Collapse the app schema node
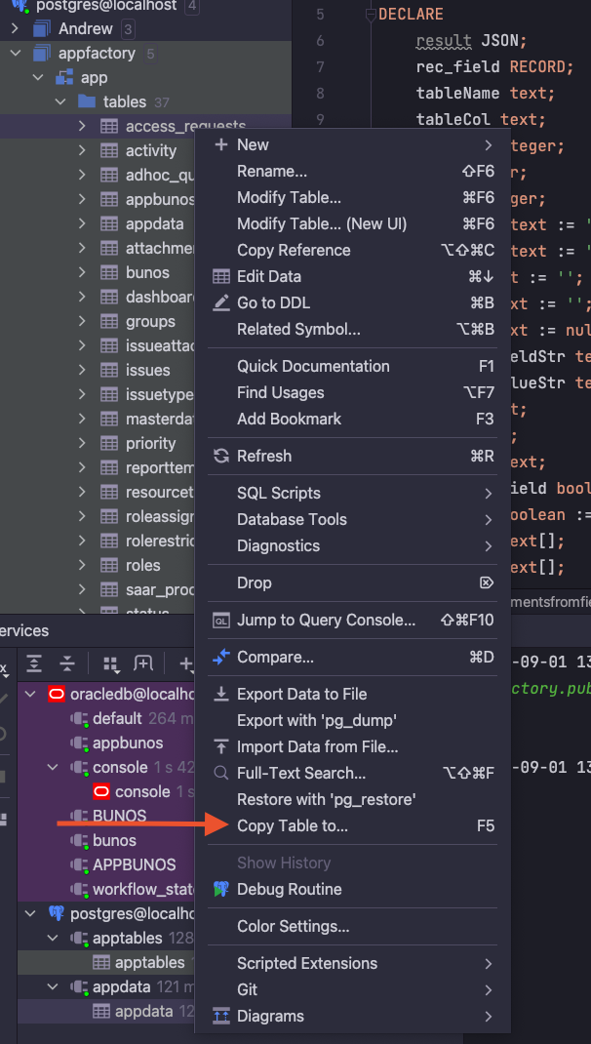The height and width of the screenshot is (1044, 591). click(39, 78)
